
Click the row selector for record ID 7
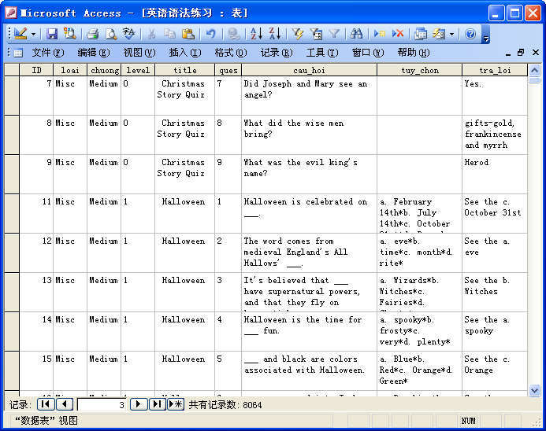pos(12,96)
